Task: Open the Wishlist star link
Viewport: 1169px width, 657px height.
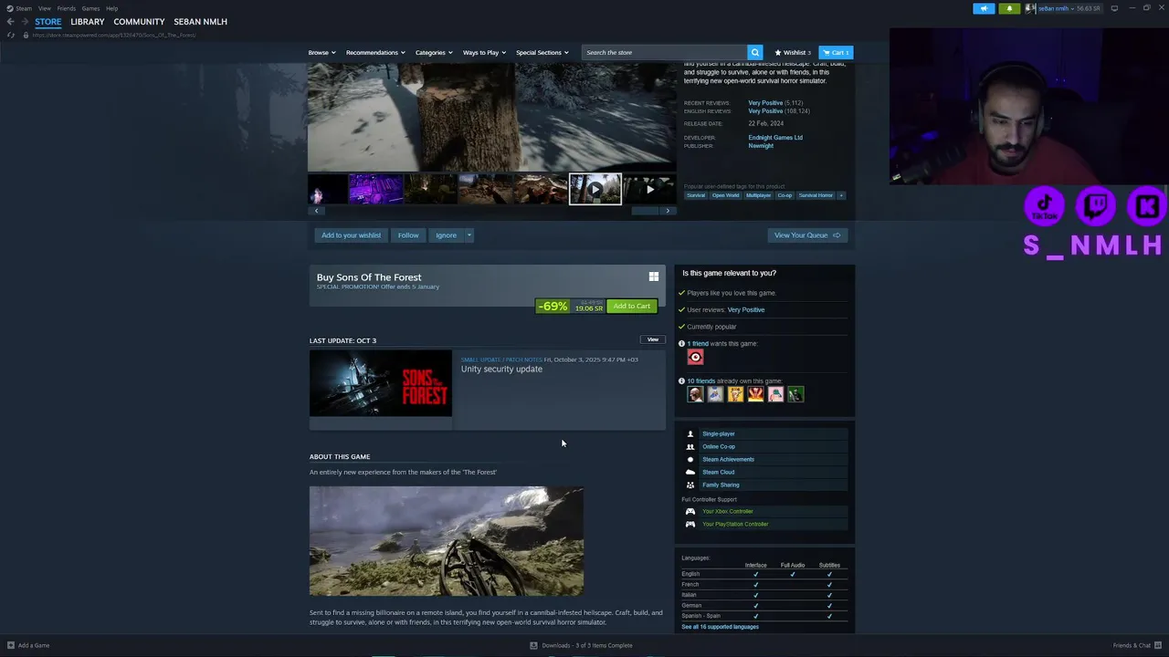Action: click(x=792, y=52)
